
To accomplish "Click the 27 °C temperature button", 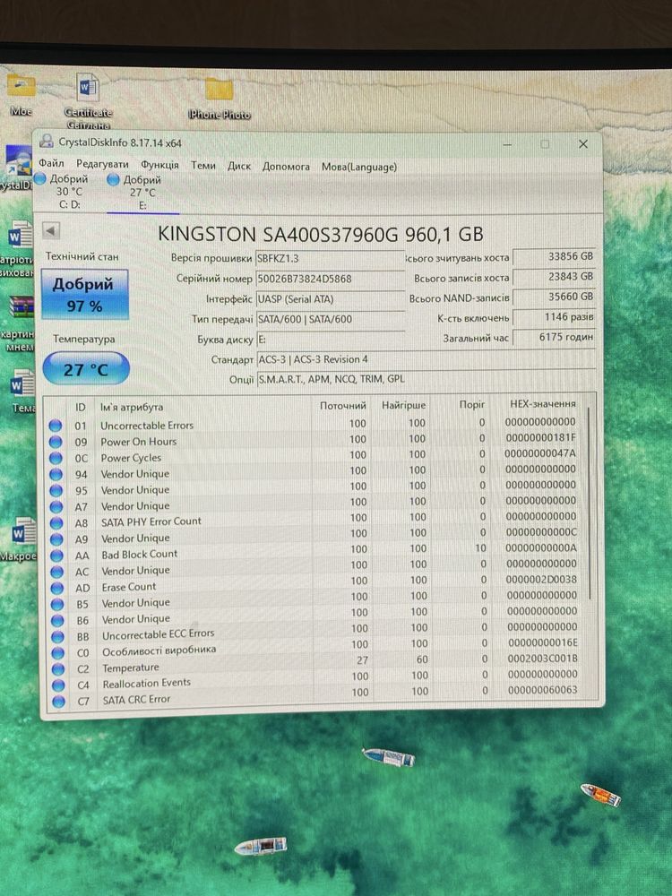I will [x=86, y=368].
